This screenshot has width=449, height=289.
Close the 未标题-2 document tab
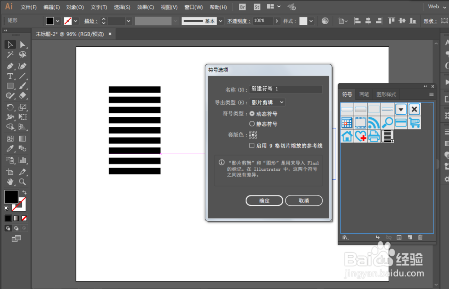click(110, 34)
